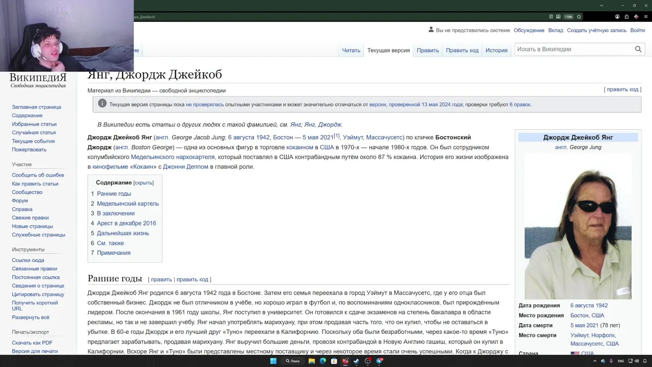Go to Заглавная страница in sidebar
Screen dimensions: 652x367
(x=36, y=107)
